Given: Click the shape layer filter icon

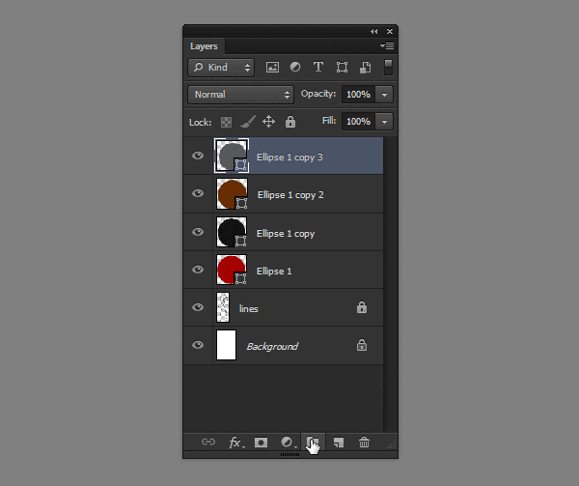Looking at the screenshot, I should (x=342, y=68).
